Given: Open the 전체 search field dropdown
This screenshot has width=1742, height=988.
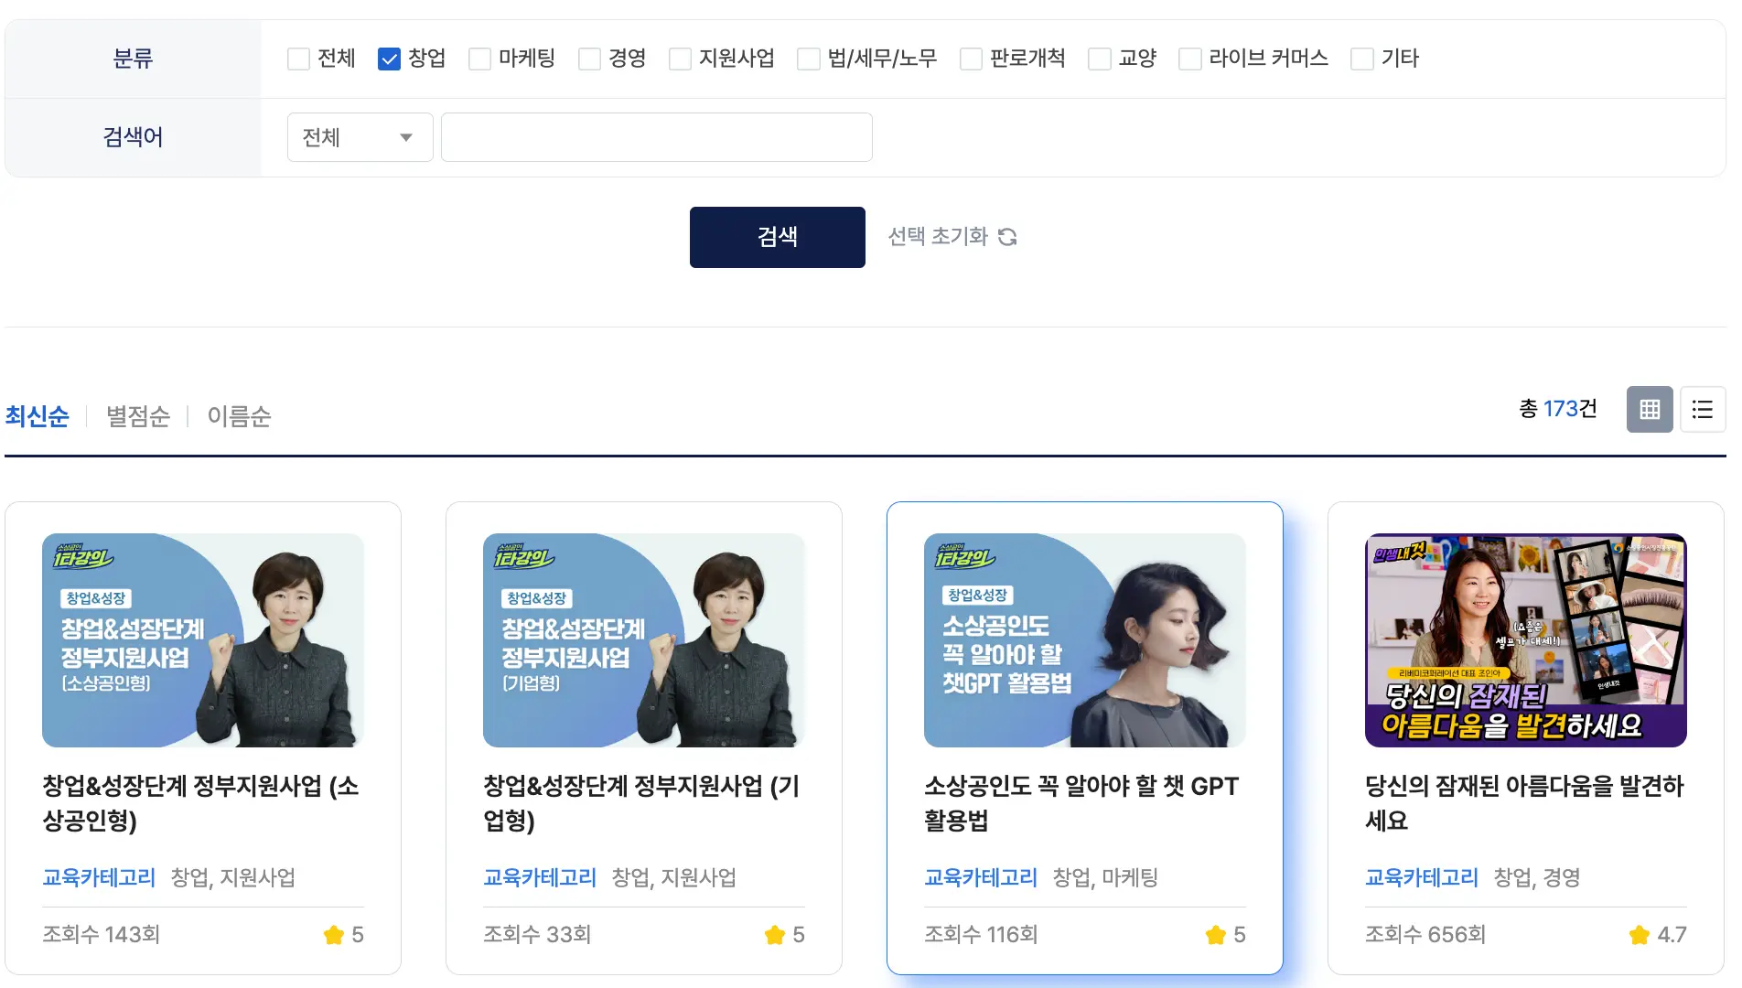Looking at the screenshot, I should [x=360, y=136].
